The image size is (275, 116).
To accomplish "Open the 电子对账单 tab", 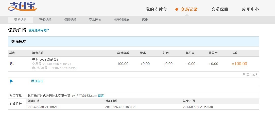I will [x=121, y=20].
